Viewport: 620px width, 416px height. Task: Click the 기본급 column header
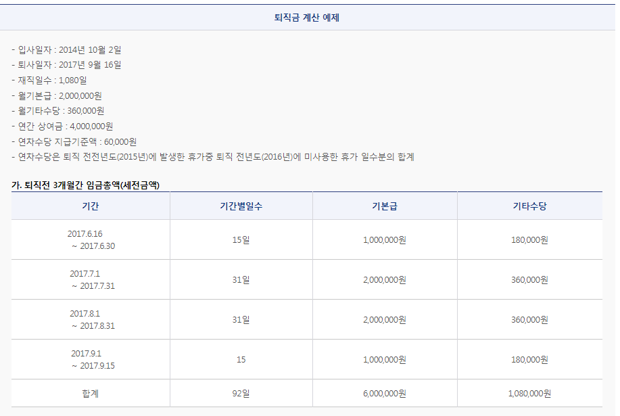coord(385,206)
